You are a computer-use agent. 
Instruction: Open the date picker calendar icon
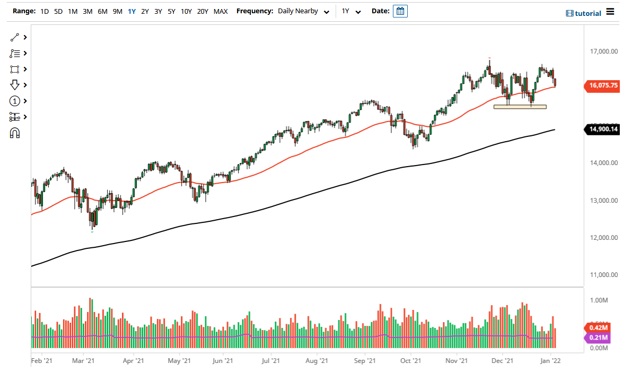[x=400, y=11]
